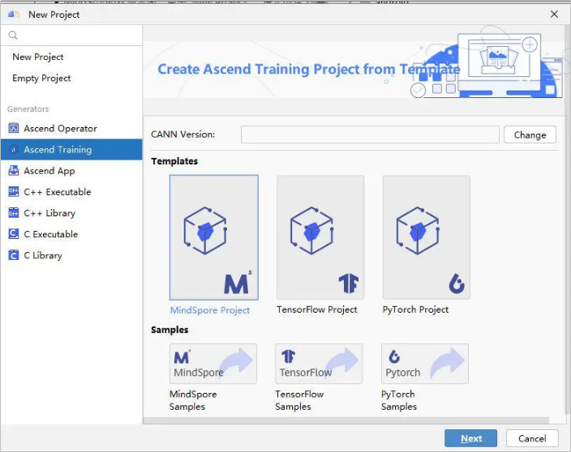Select the Ascend Operator generator icon
This screenshot has width=571, height=452.
pos(14,128)
